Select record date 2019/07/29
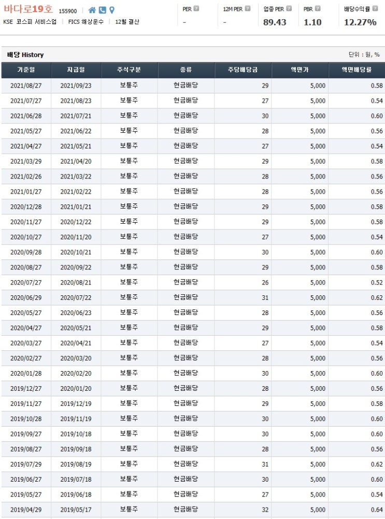Screen dimensions: 385x519 coord(26,465)
